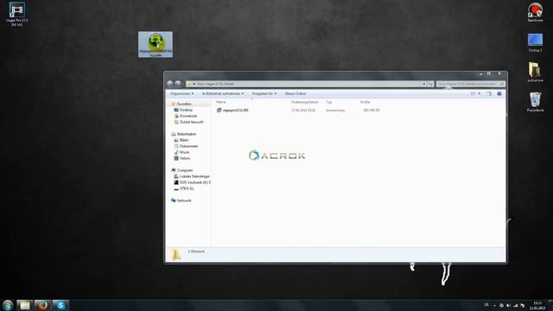Click the 'Neuer Ordner' button
The image size is (553, 311).
[296, 94]
